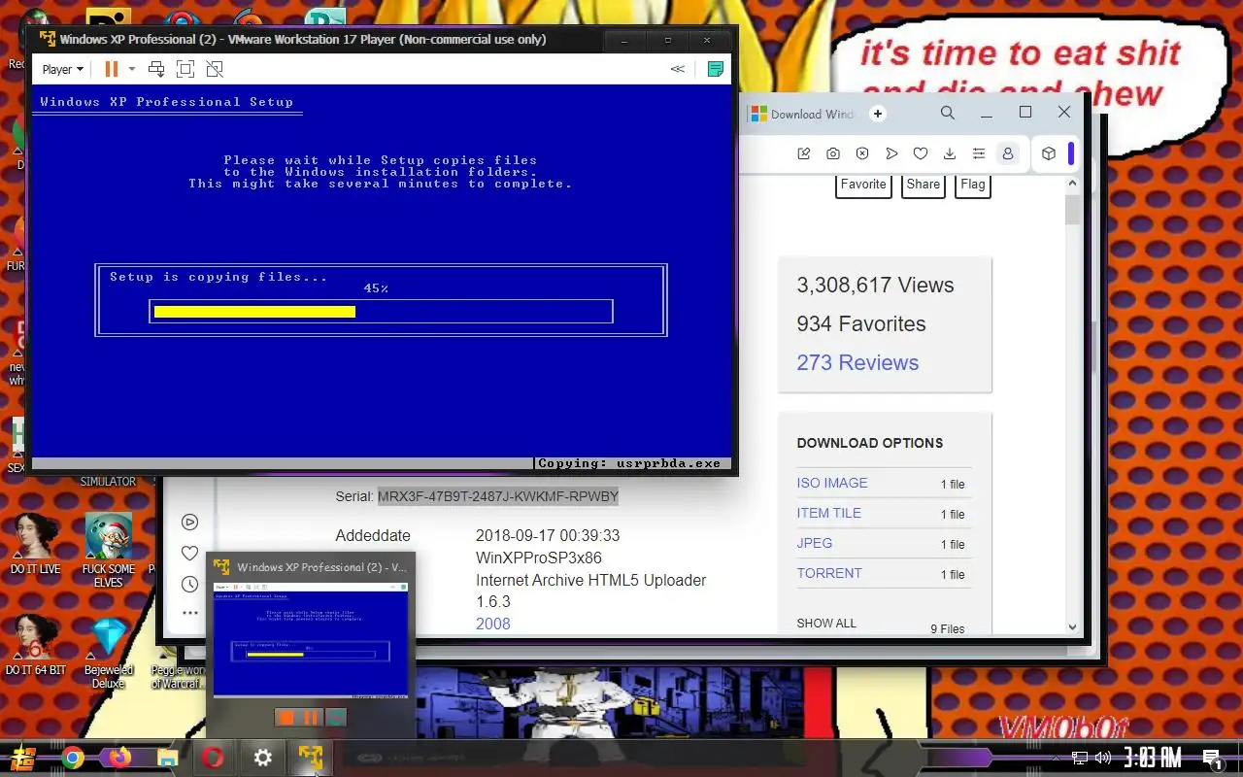The image size is (1243, 777).
Task: Collapse the VMware toolbar devices chevron
Action: [x=678, y=69]
